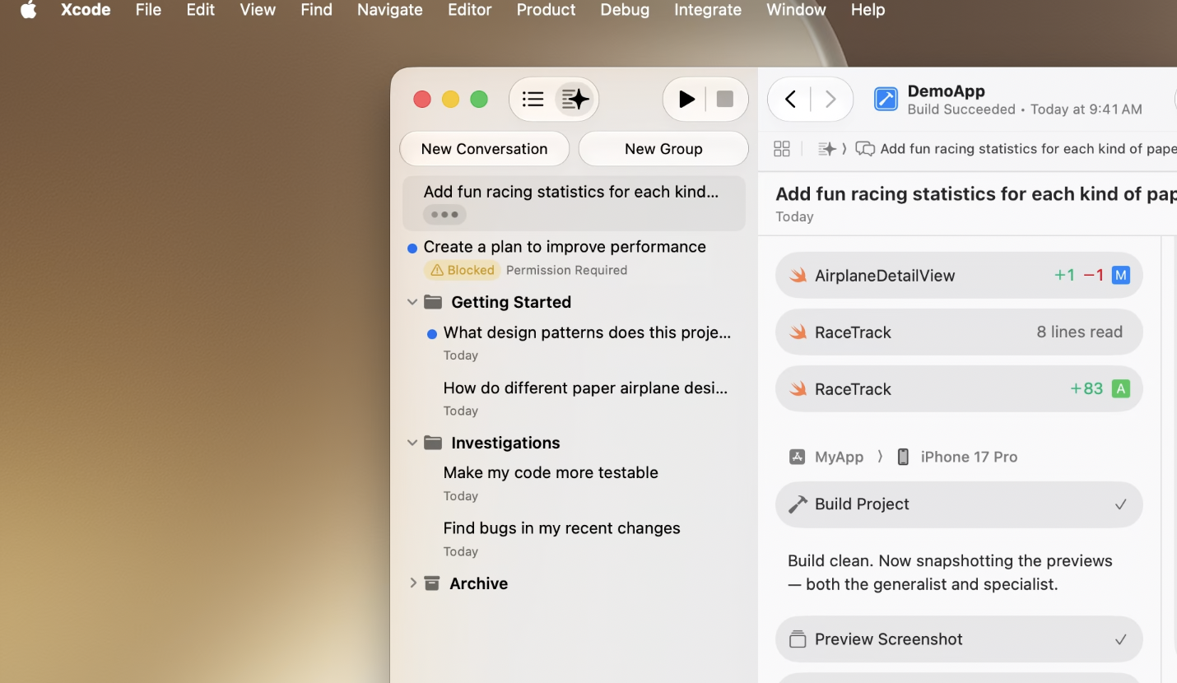Switch to the list navigator view
Image resolution: width=1177 pixels, height=683 pixels.
coord(533,100)
